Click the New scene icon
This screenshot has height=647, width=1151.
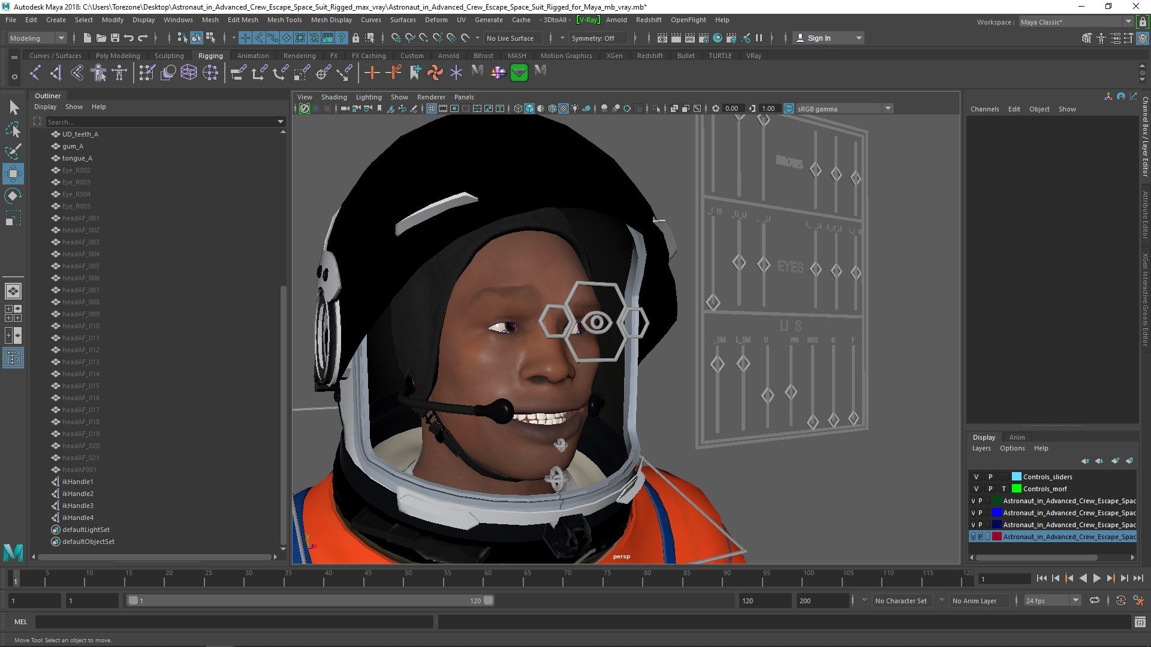[88, 38]
